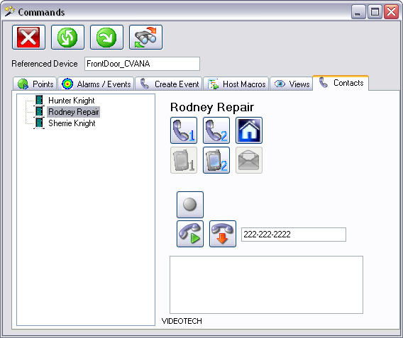Screen dimensions: 403x338
Task: Click the red X cancel toolbar button
Action: pos(28,38)
